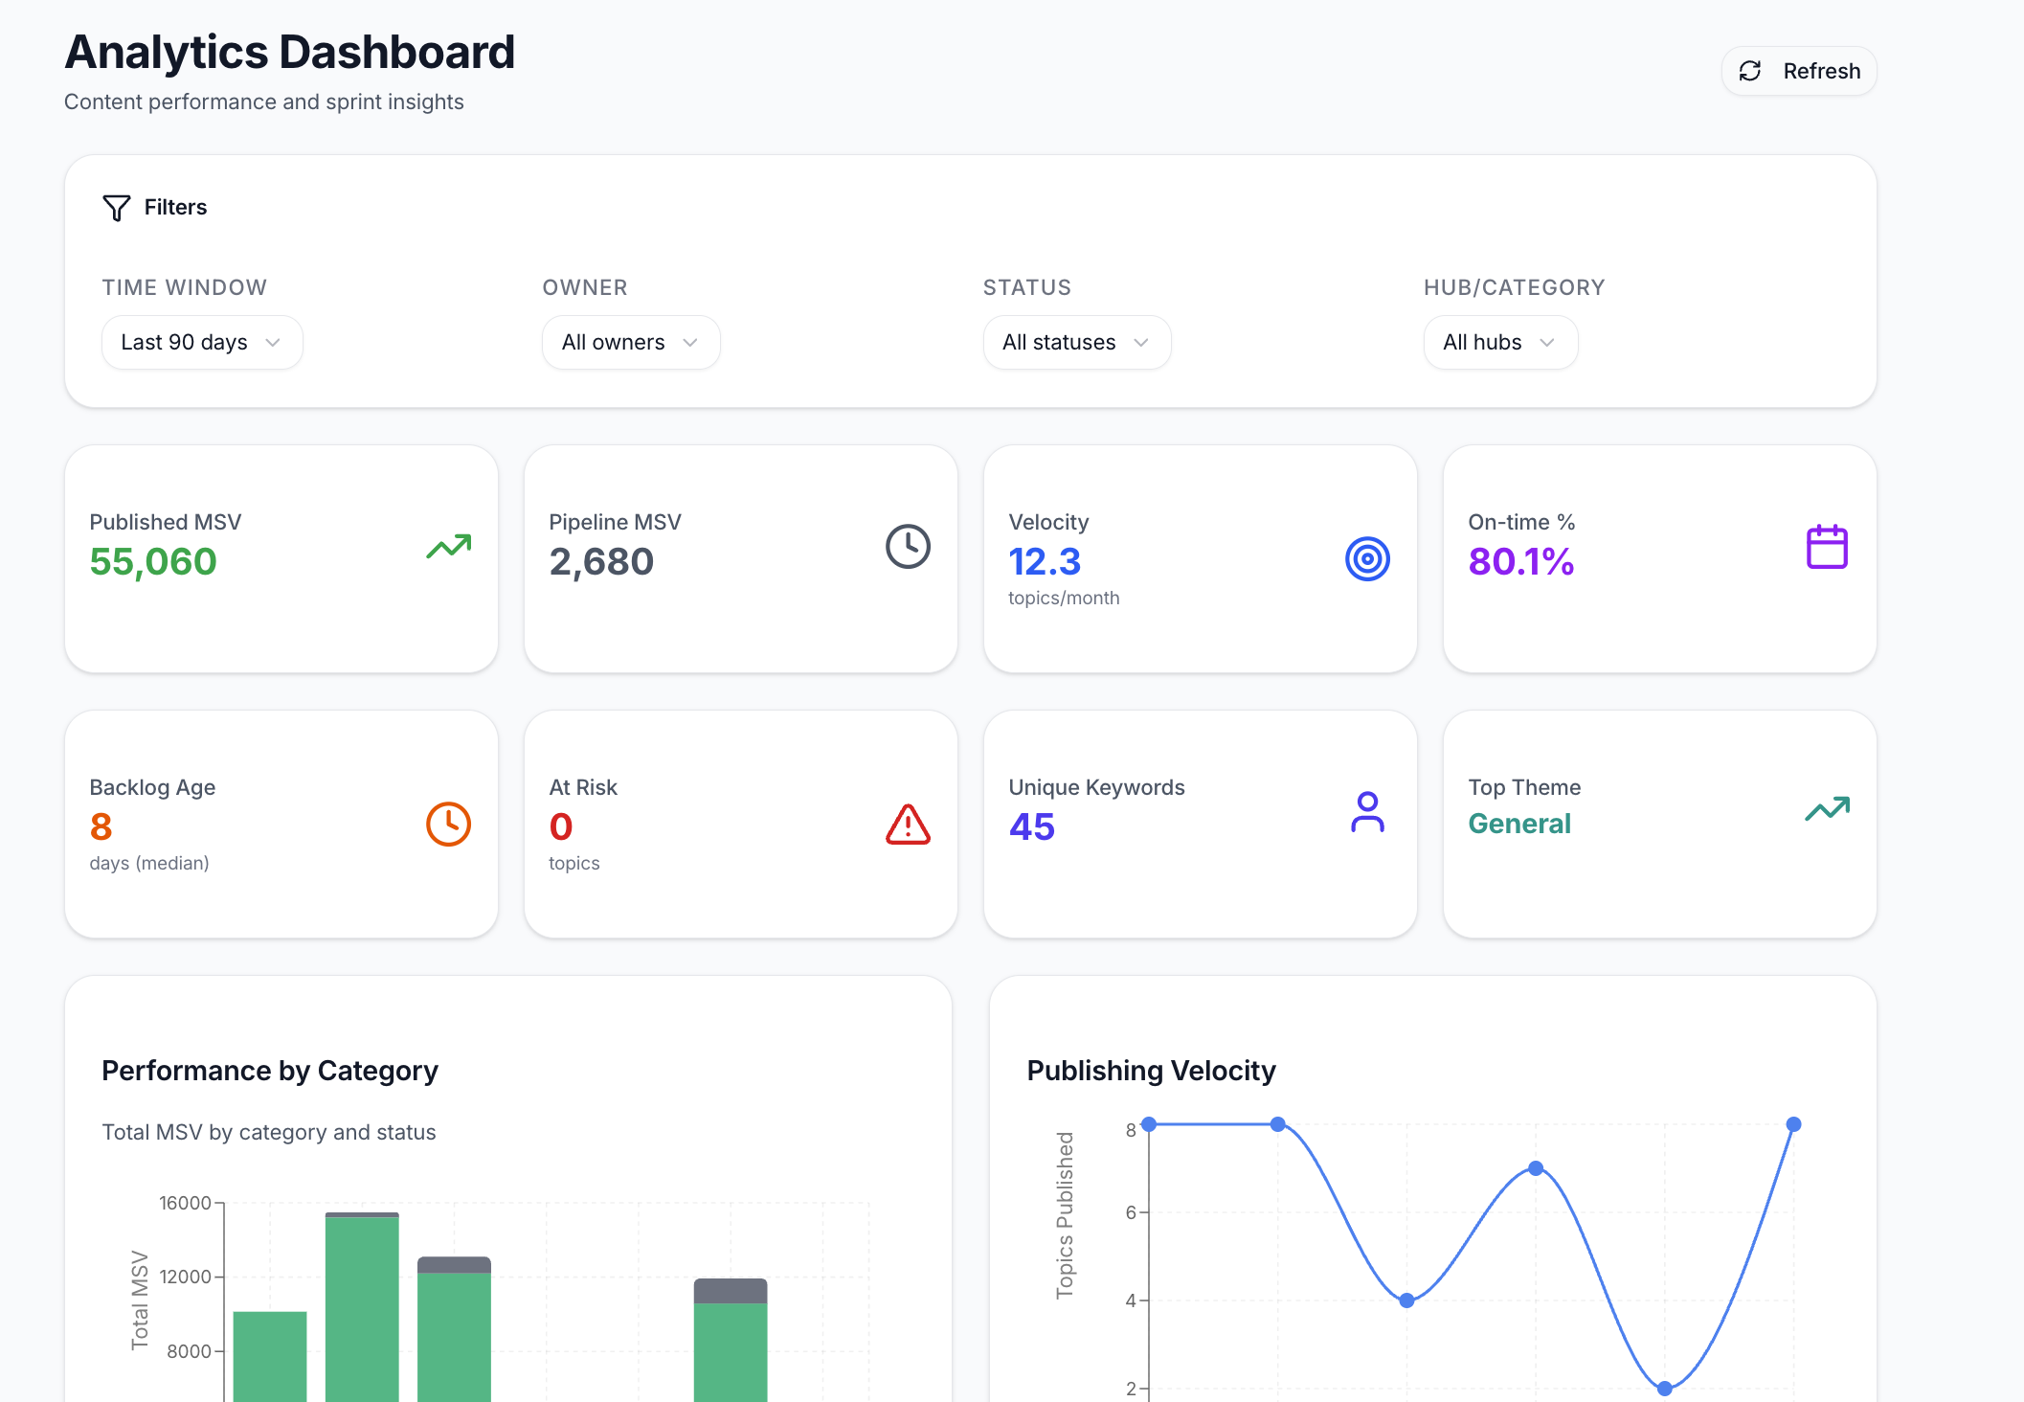Click the refresh arrows icon in the Refresh button
This screenshot has height=1402, width=2024.
(1751, 70)
